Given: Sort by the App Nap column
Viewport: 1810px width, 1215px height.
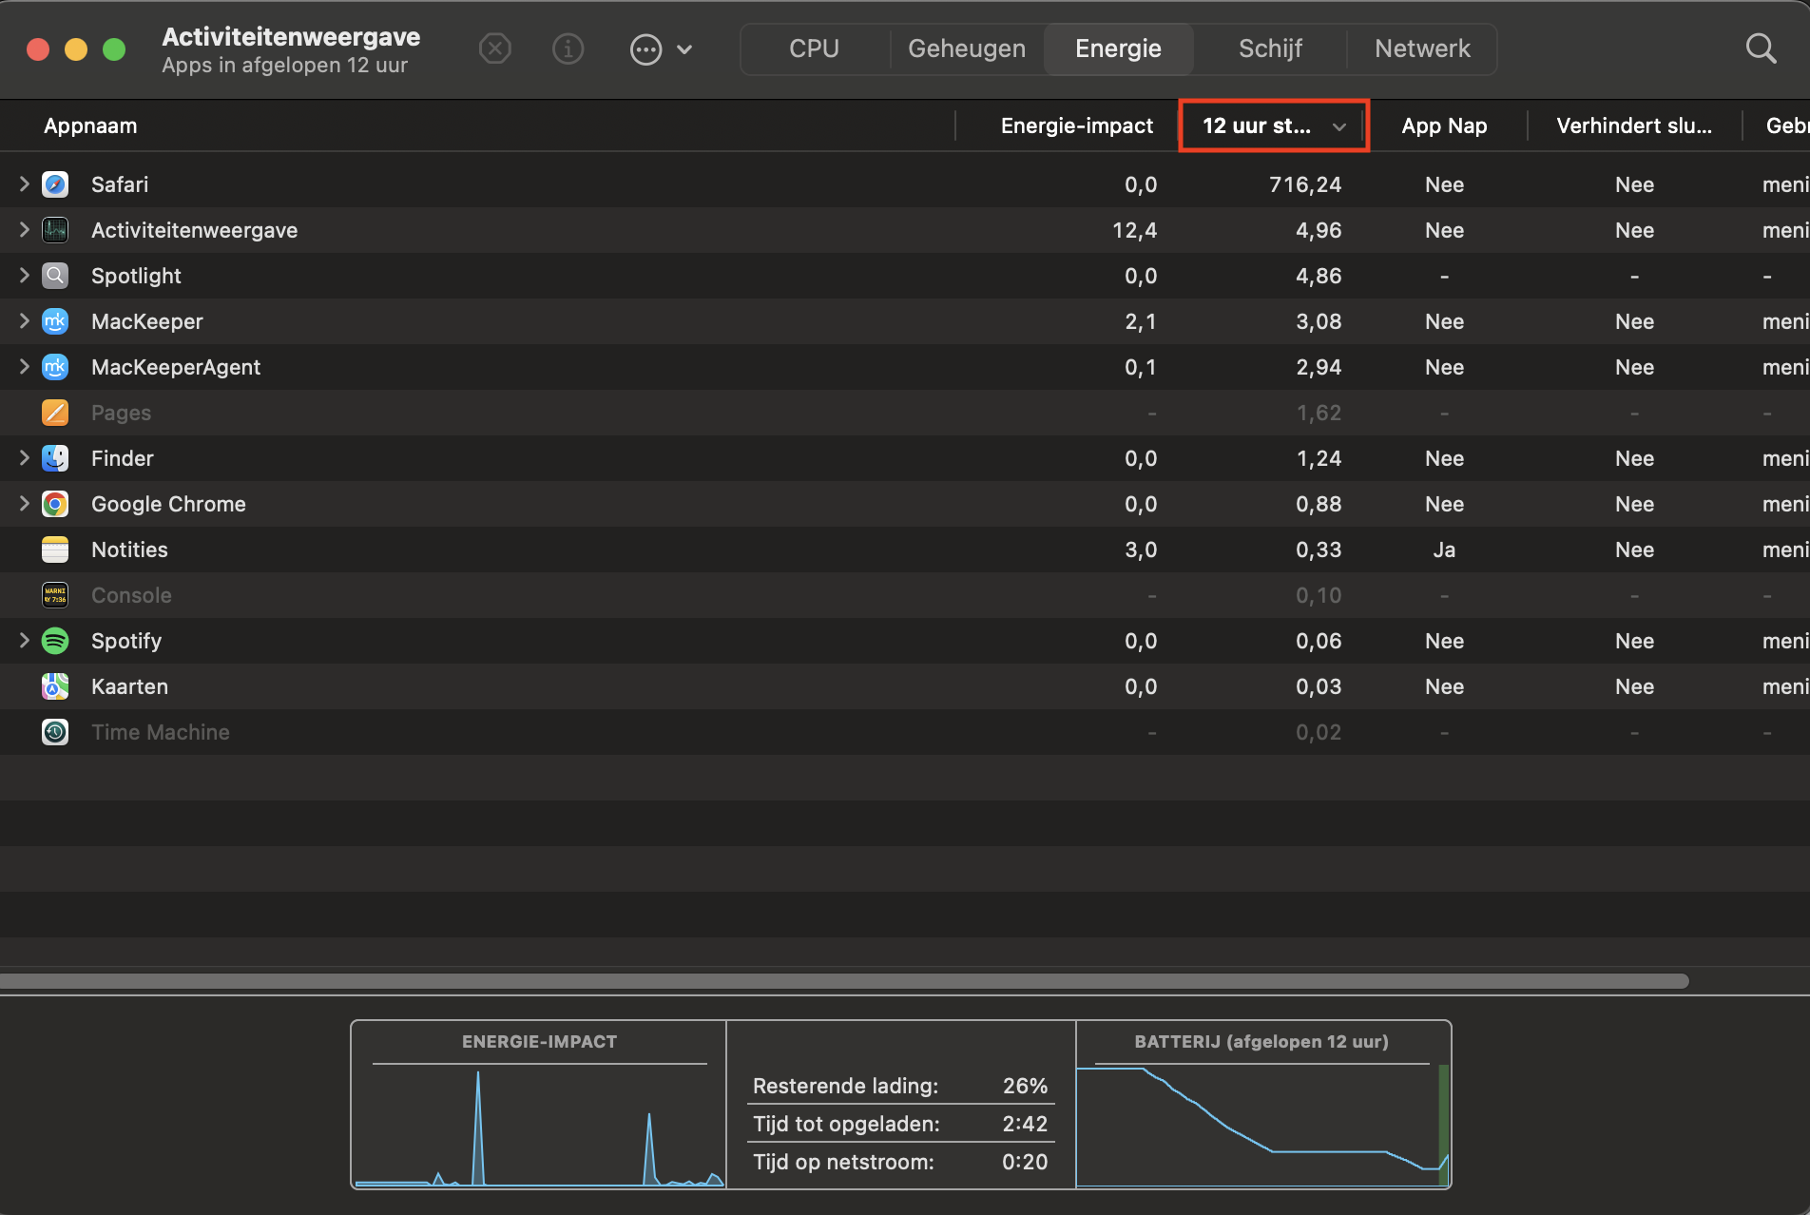Looking at the screenshot, I should 1443,125.
